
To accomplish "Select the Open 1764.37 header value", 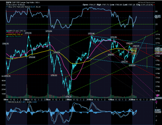I will coord(89,5).
